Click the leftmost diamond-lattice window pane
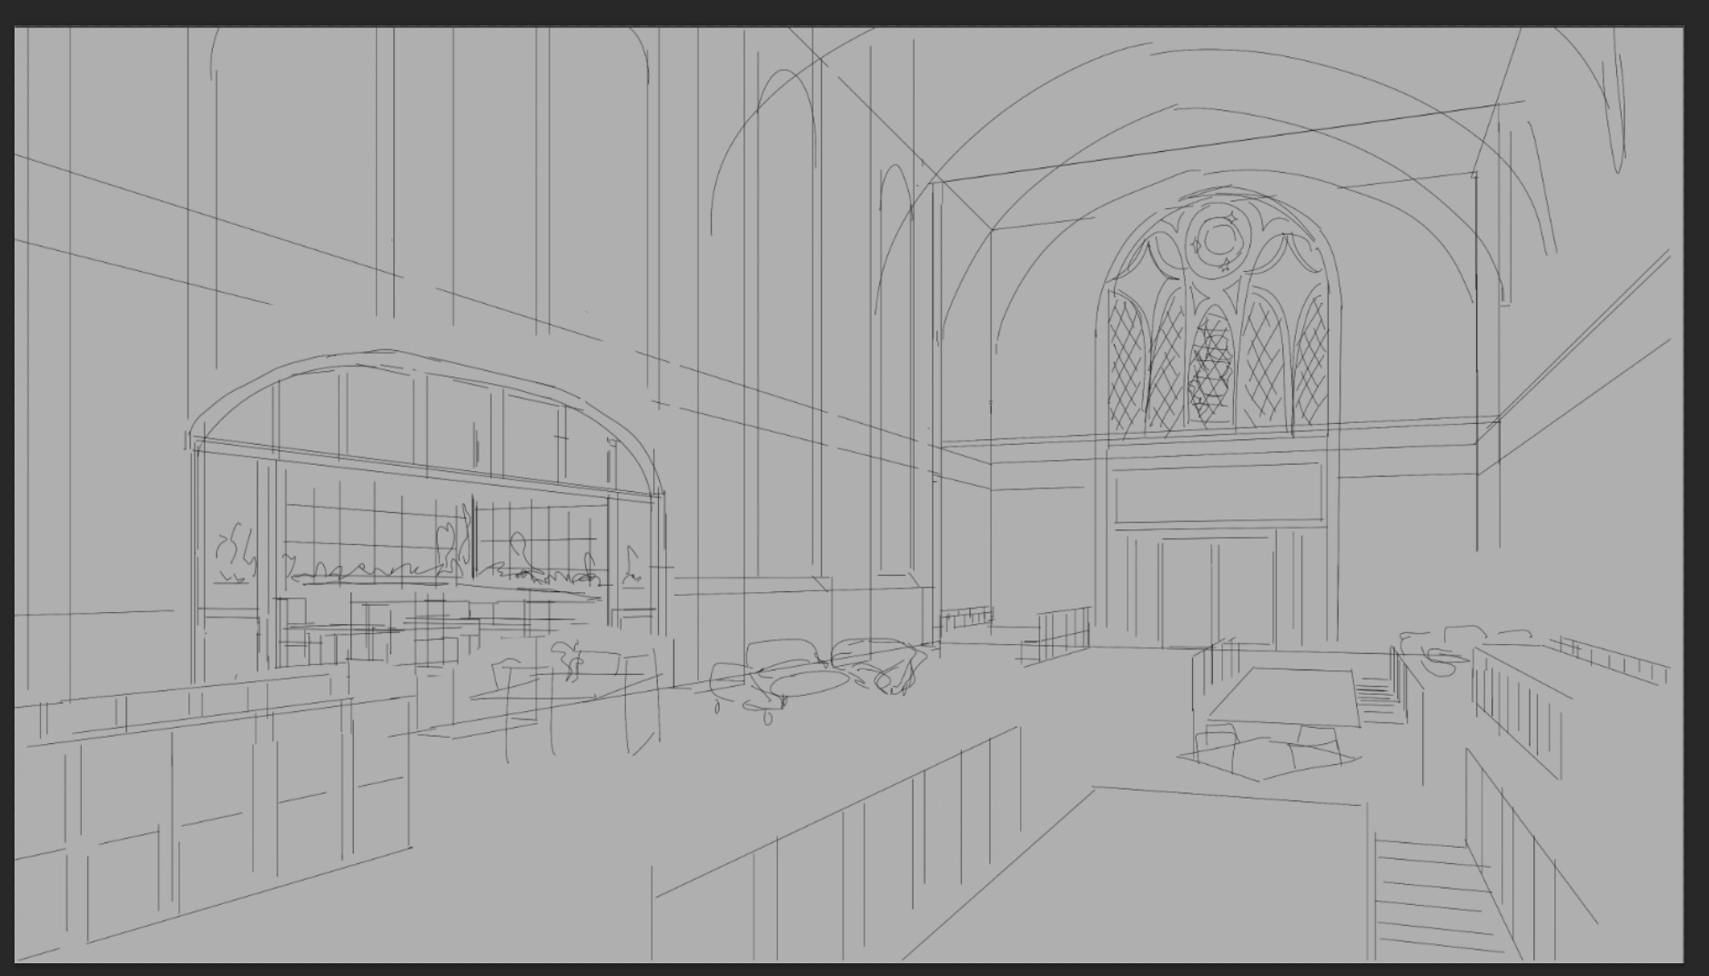 point(1127,366)
